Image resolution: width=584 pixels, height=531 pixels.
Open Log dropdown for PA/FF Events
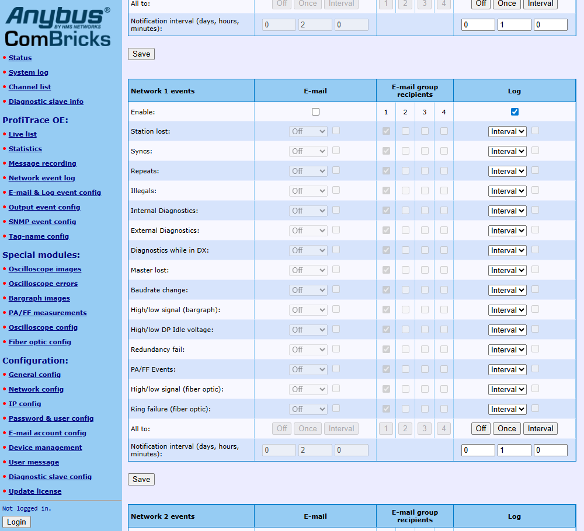(x=507, y=369)
